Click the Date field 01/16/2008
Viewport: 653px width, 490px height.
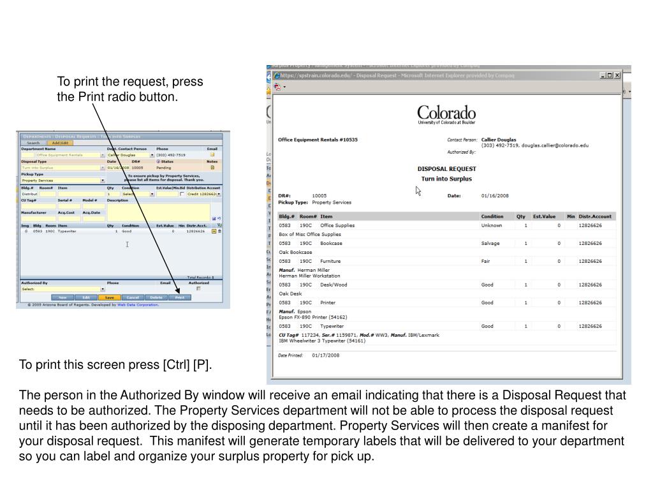[x=118, y=168]
